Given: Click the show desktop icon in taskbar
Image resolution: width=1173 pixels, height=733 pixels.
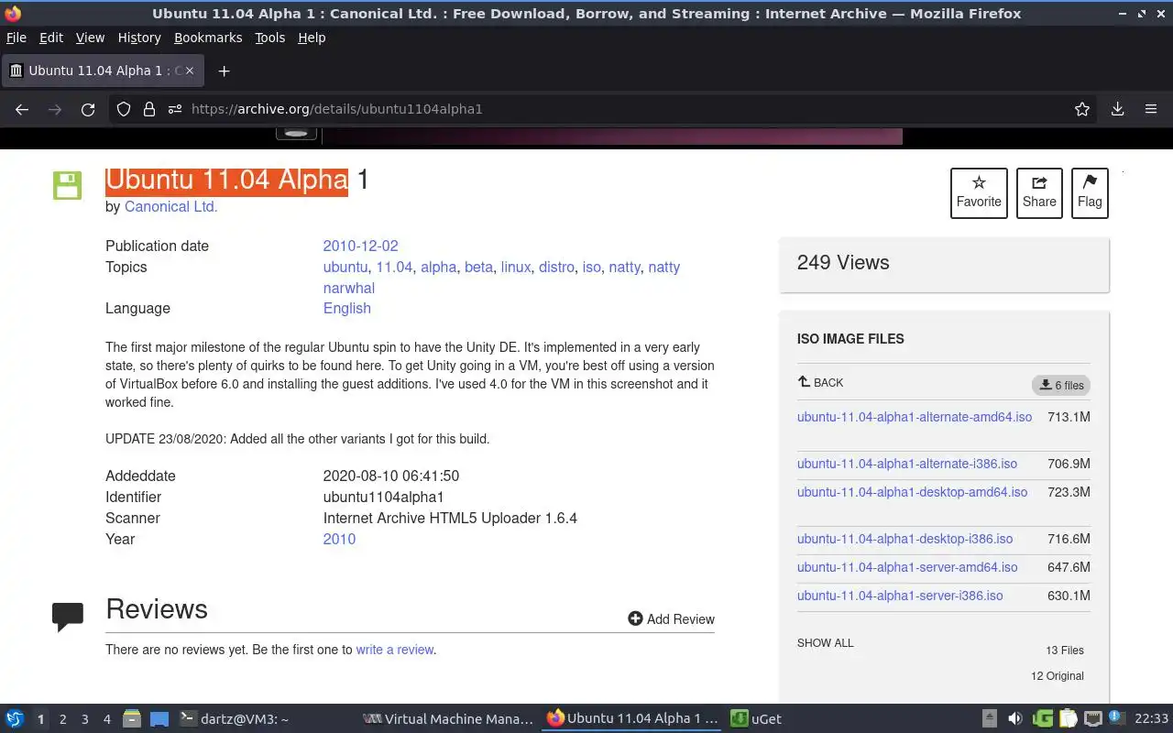Looking at the screenshot, I should tap(159, 718).
